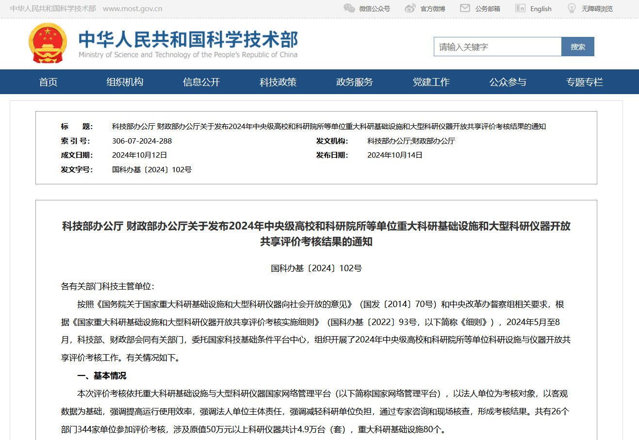
Task: Open the 组织机构 menu item
Action: pyautogui.click(x=125, y=82)
